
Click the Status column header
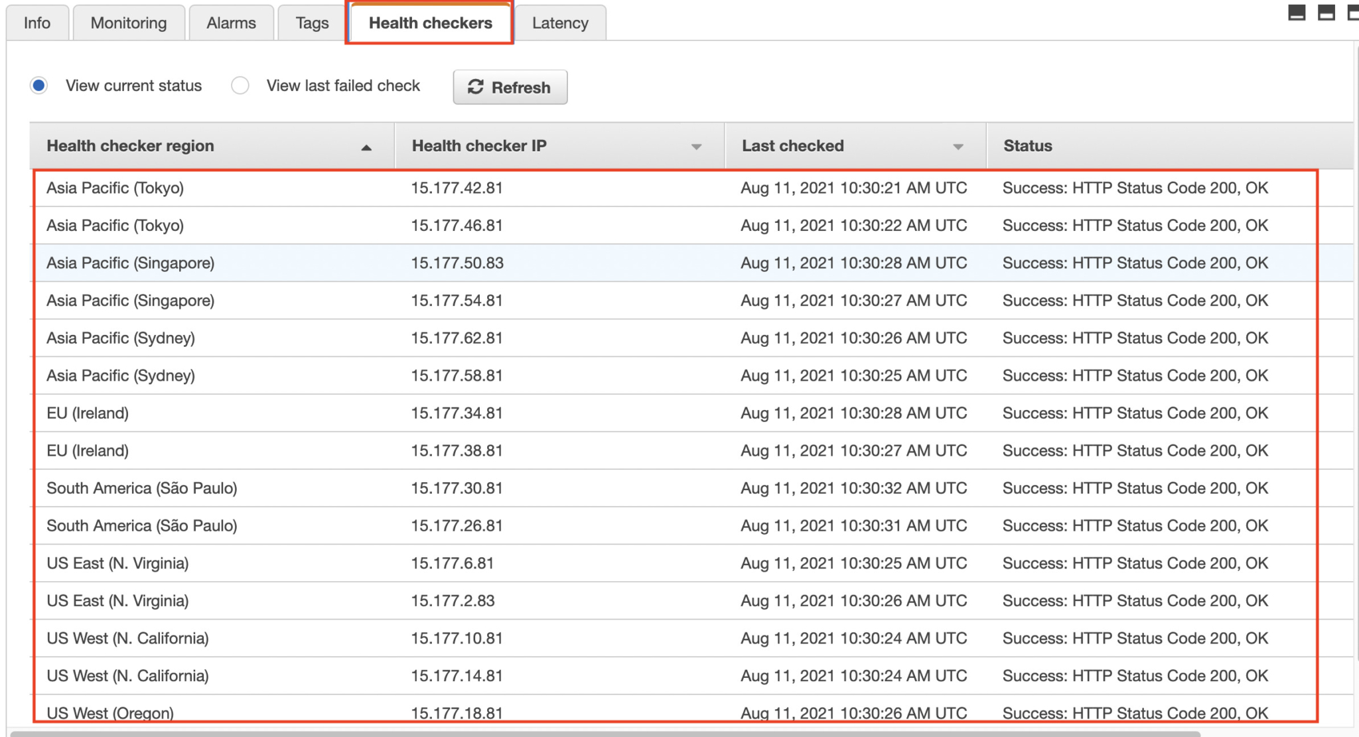pyautogui.click(x=1027, y=146)
